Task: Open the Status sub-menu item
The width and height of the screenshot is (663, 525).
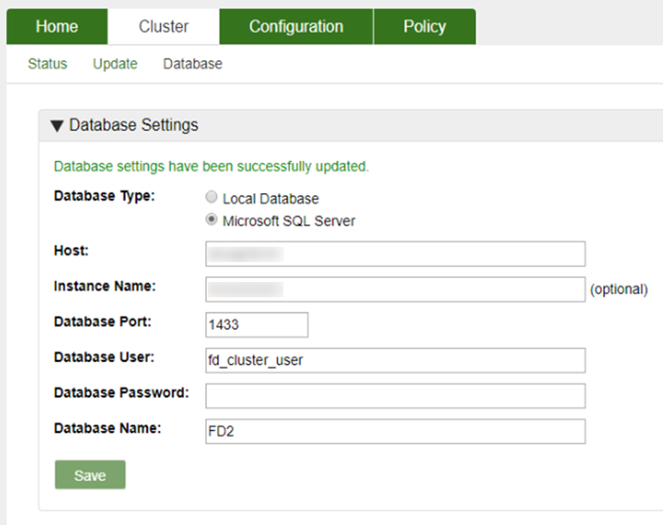Action: coord(47,63)
